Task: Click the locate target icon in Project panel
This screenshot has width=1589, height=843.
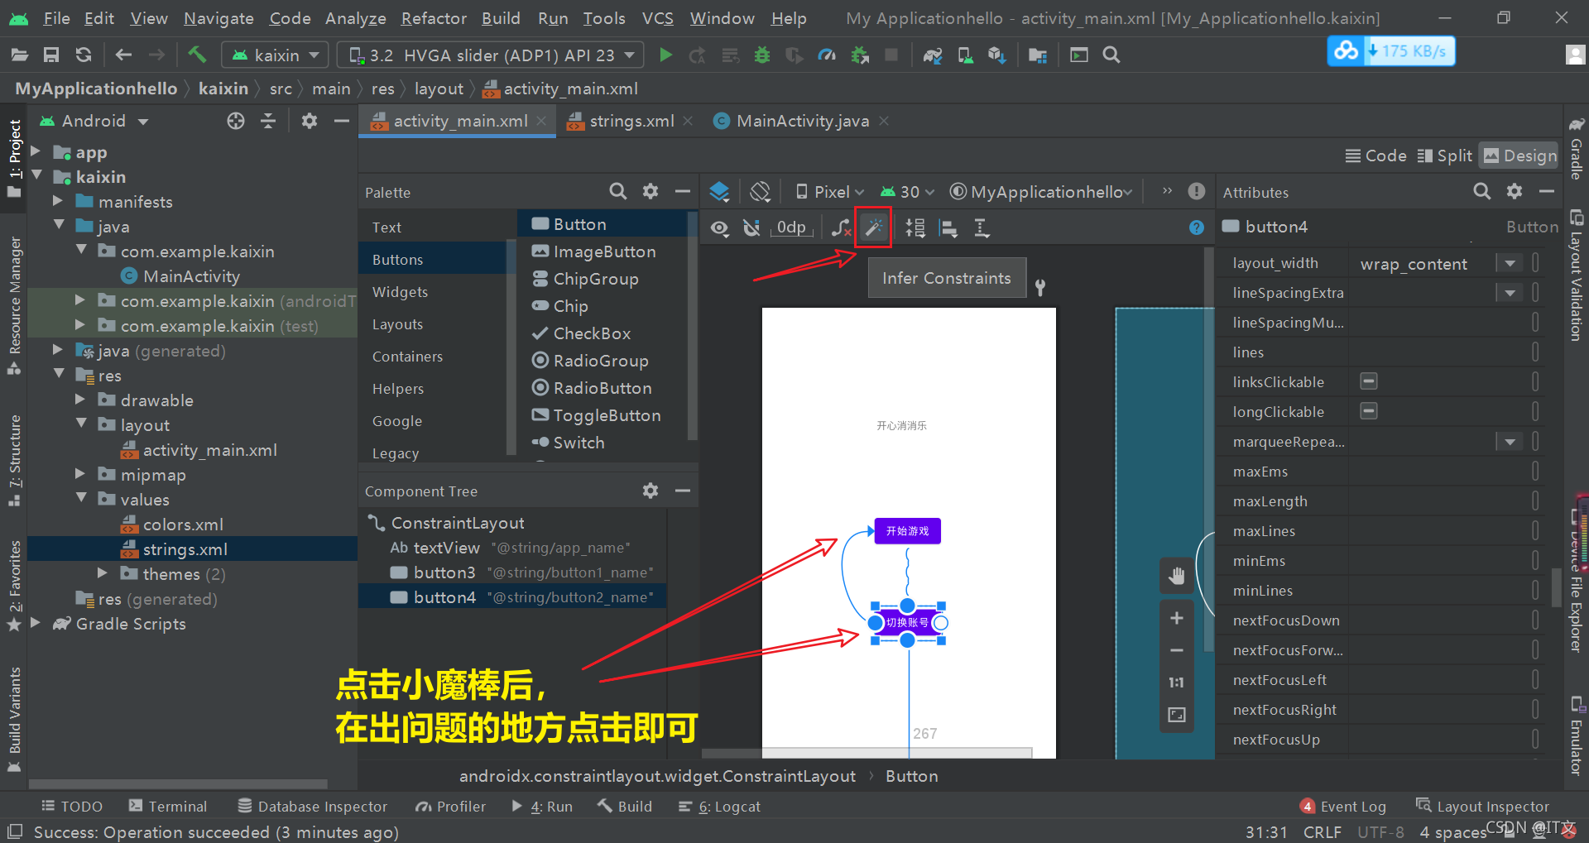Action: pyautogui.click(x=236, y=121)
